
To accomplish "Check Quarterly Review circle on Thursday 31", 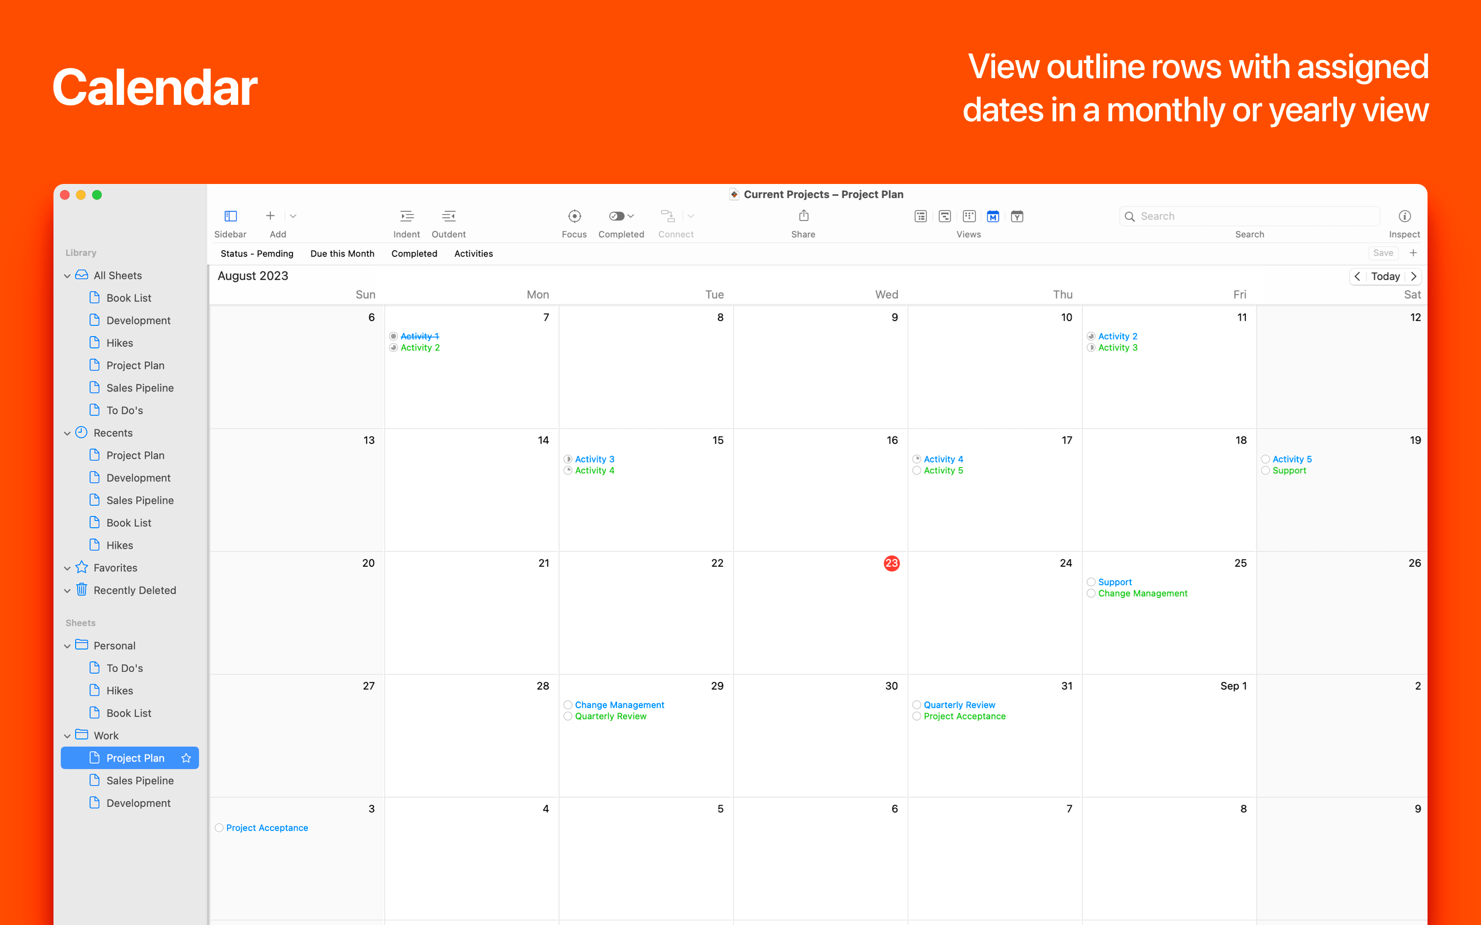I will 917,706.
